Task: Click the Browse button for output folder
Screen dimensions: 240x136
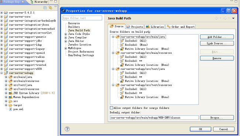Action: coord(217,118)
